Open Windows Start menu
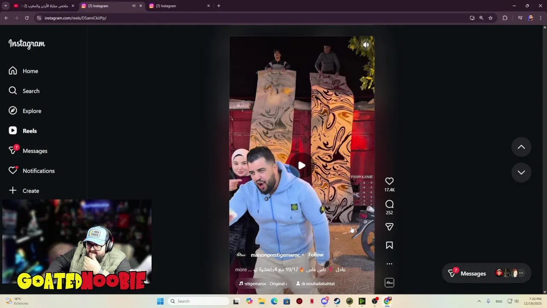 (x=160, y=301)
